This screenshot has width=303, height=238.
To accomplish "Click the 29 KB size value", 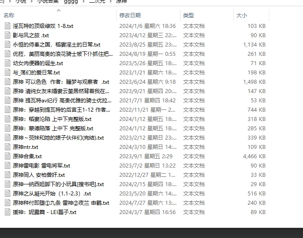I will coord(258,184).
